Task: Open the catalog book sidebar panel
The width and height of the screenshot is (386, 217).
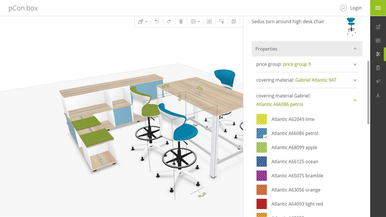Action: click(378, 40)
